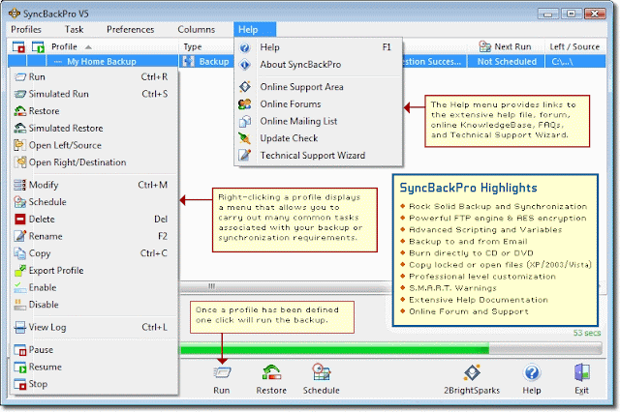Select Open Left/Source menu entry

coord(93,145)
